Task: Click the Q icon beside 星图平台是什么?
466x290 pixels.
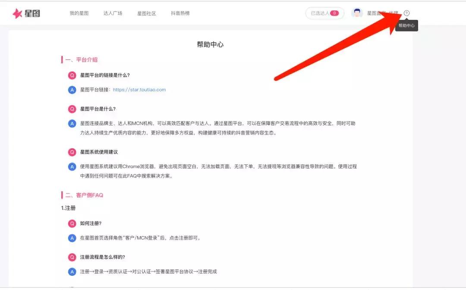Action: pos(72,109)
